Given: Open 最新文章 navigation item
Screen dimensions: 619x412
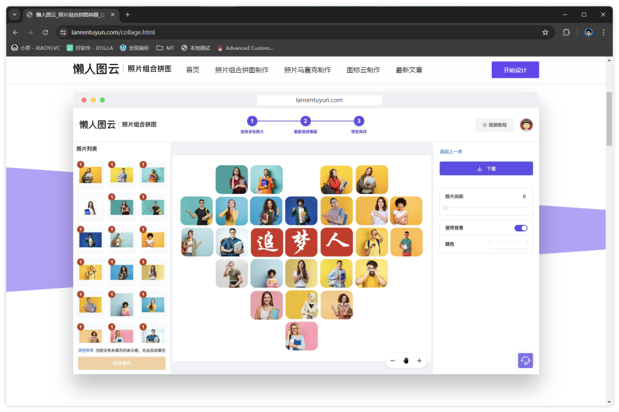Looking at the screenshot, I should [409, 70].
